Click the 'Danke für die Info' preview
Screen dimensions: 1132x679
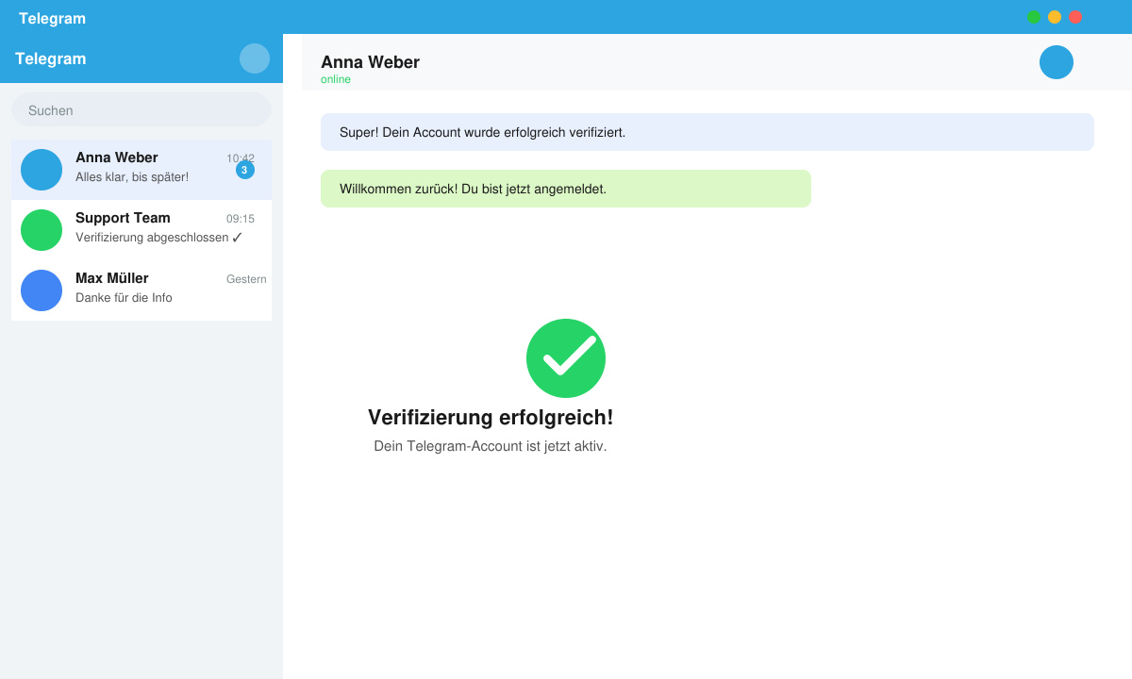coord(124,297)
